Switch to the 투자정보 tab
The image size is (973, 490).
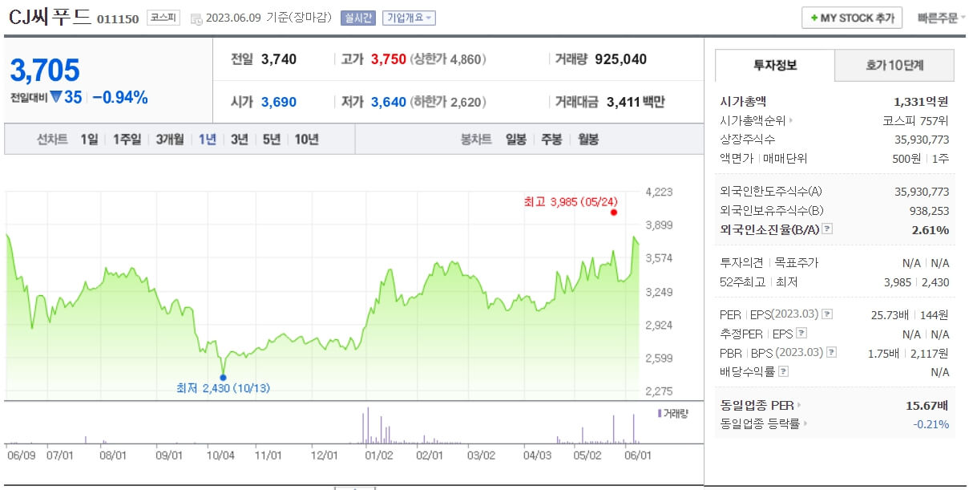pos(775,66)
